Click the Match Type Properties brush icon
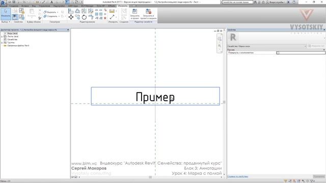 [x=40, y=18]
